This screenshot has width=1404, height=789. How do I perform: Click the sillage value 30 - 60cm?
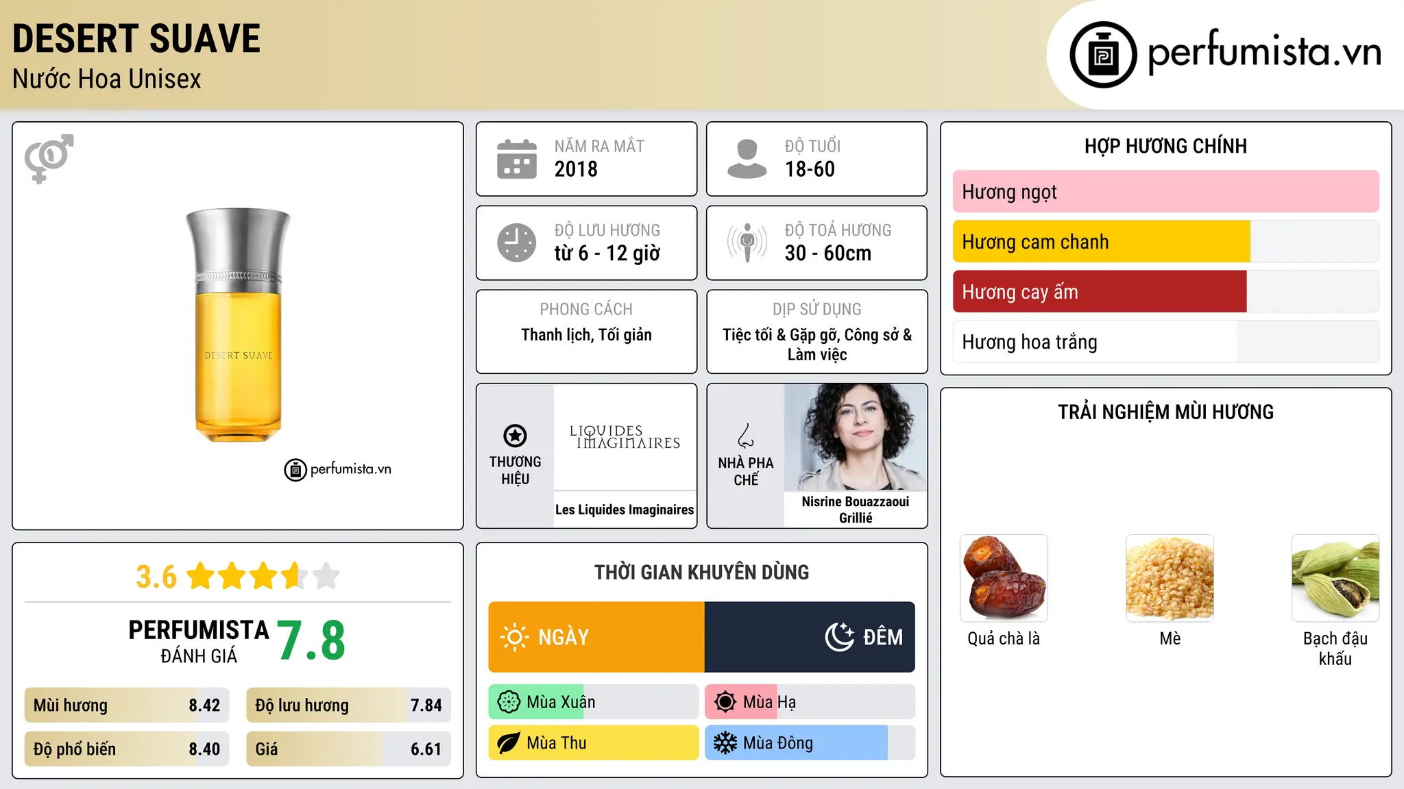click(828, 253)
